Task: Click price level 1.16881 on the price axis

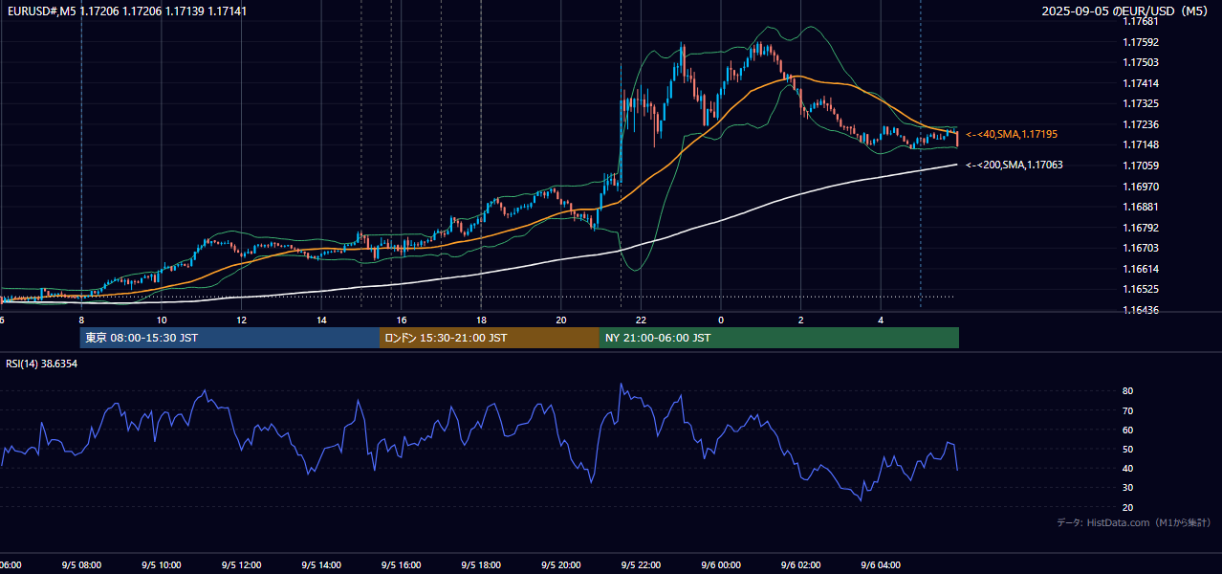Action: pos(1140,207)
